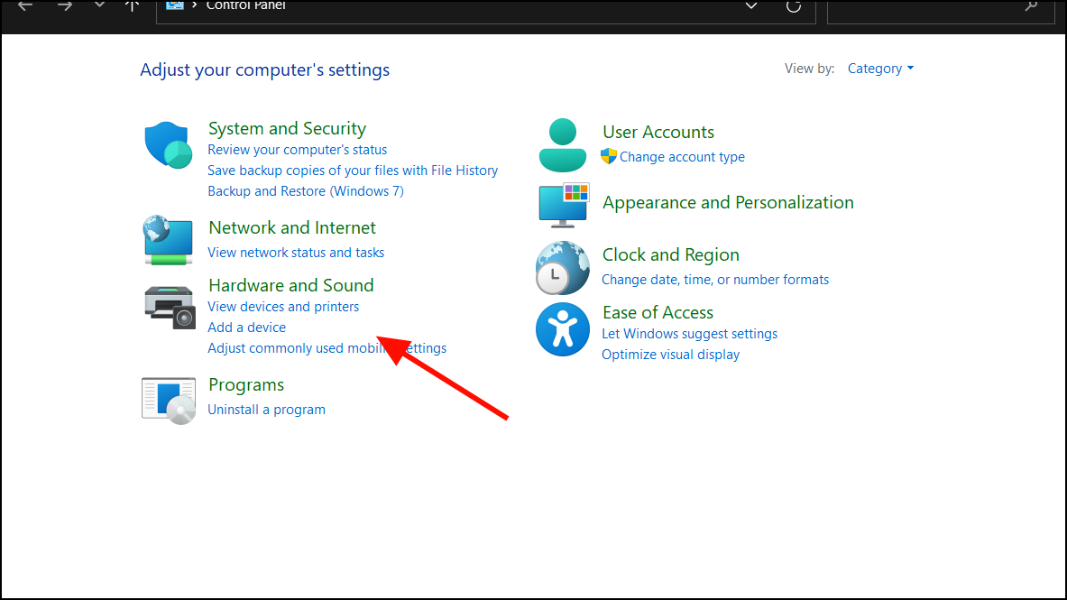This screenshot has width=1067, height=600.
Task: Click the search magnifier icon
Action: coord(1031,6)
